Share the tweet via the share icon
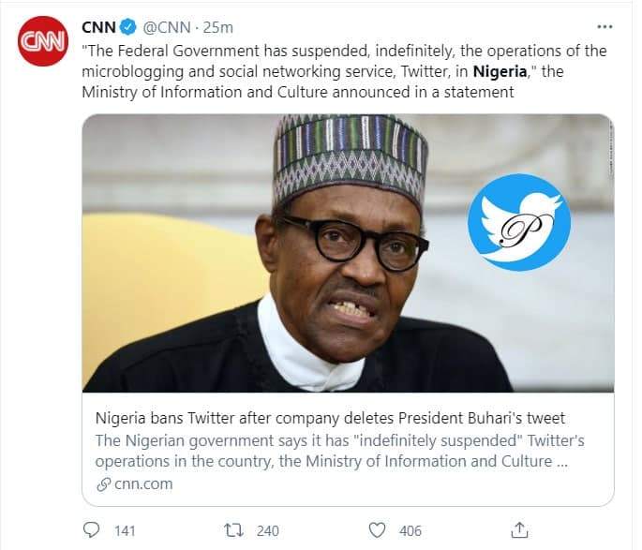This screenshot has width=642, height=550. 522,530
